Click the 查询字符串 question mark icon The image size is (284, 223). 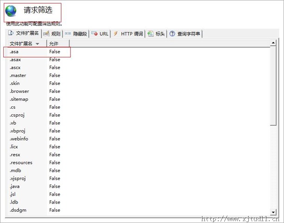pos(172,33)
